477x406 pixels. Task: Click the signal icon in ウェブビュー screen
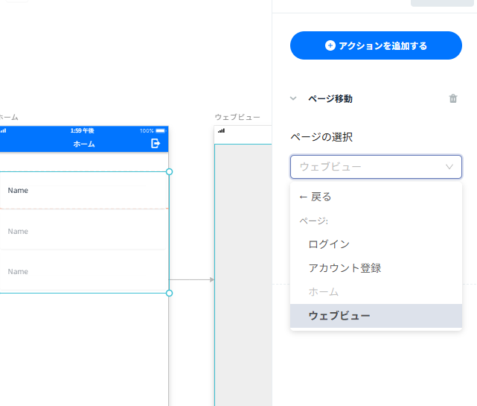pos(221,130)
